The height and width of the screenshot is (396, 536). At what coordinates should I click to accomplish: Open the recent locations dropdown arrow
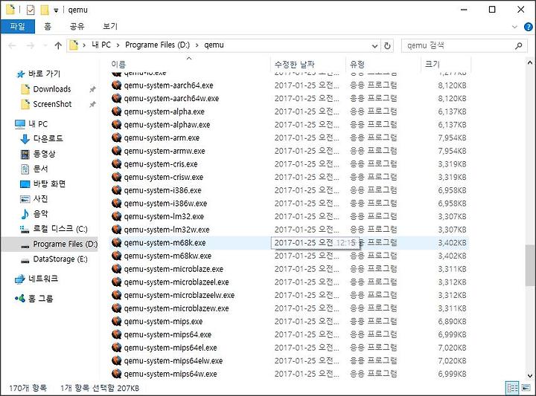45,45
